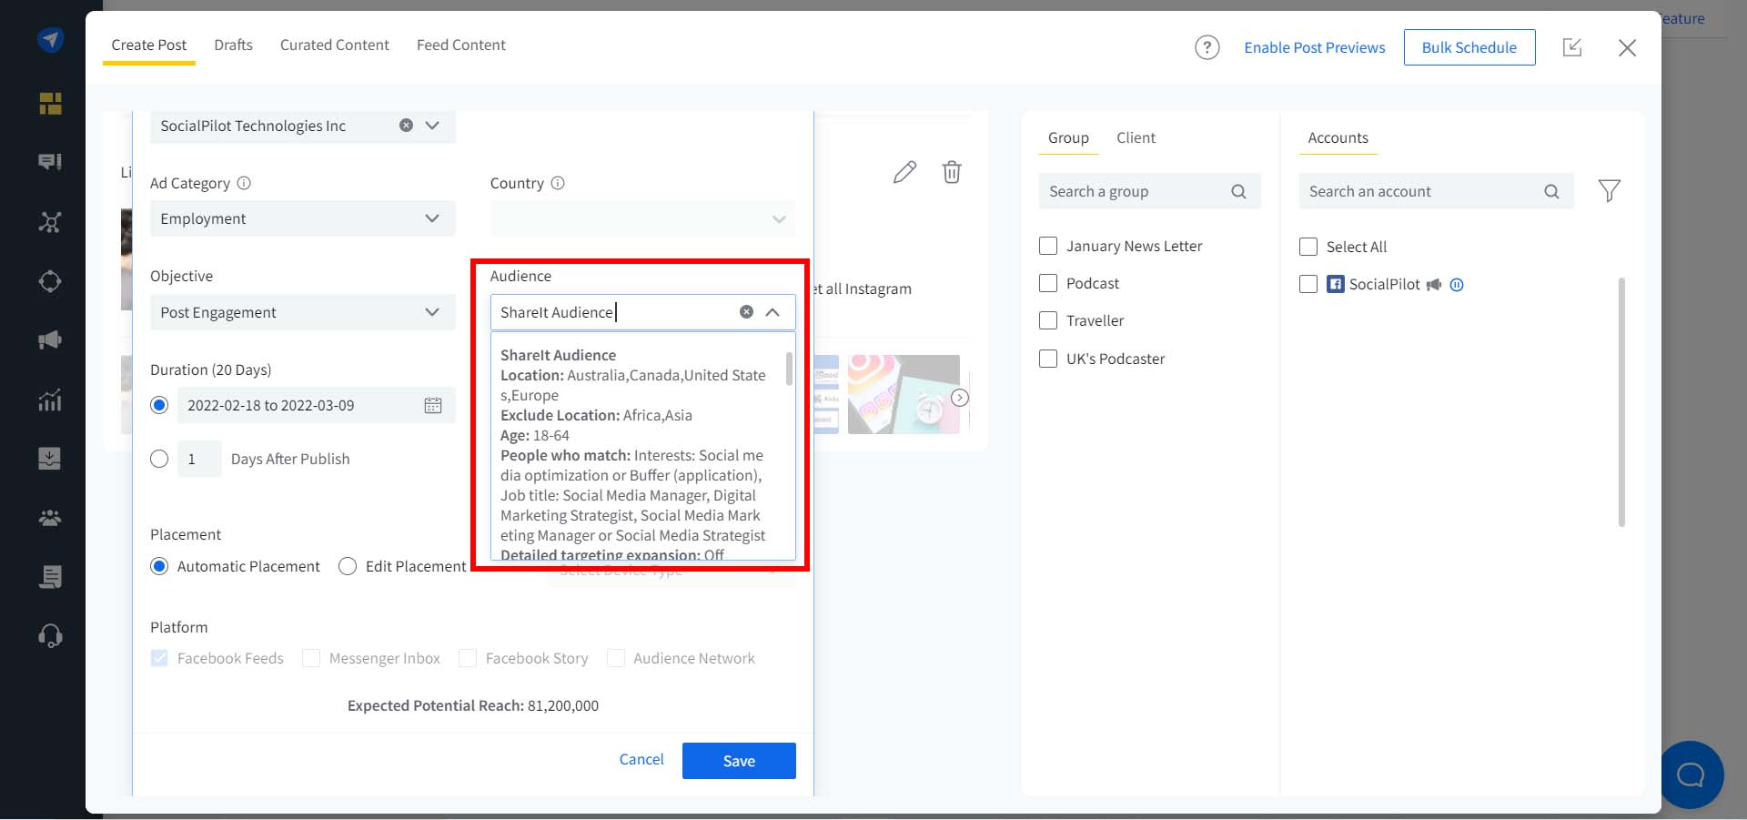Check the January News Letter group
Viewport: 1747px width, 820px height.
click(1048, 246)
